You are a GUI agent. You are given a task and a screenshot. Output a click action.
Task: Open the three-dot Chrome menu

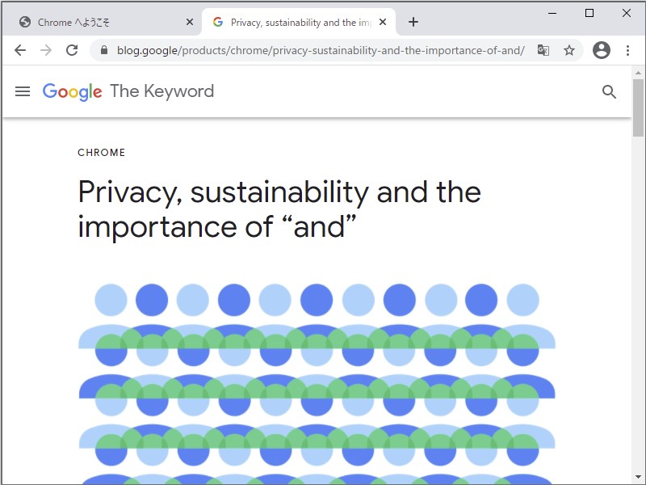(x=628, y=50)
